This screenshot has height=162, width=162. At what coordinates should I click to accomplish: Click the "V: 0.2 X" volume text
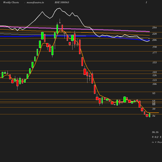pos(156,137)
